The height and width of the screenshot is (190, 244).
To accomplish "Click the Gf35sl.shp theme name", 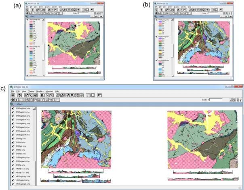I will coord(20,150).
